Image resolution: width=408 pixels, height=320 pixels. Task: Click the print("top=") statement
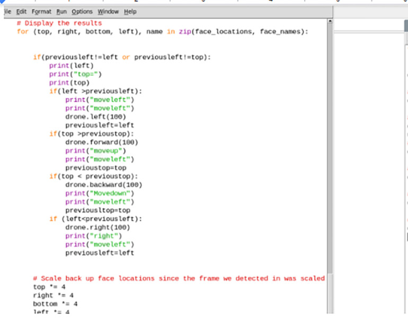(75, 74)
